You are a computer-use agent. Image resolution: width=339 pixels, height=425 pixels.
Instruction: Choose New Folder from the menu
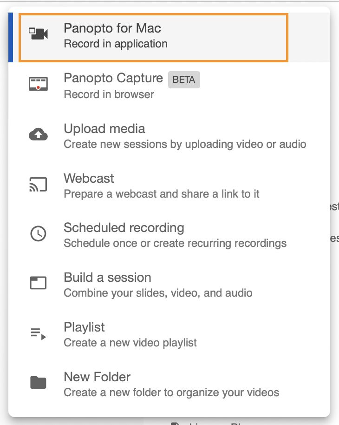click(97, 377)
